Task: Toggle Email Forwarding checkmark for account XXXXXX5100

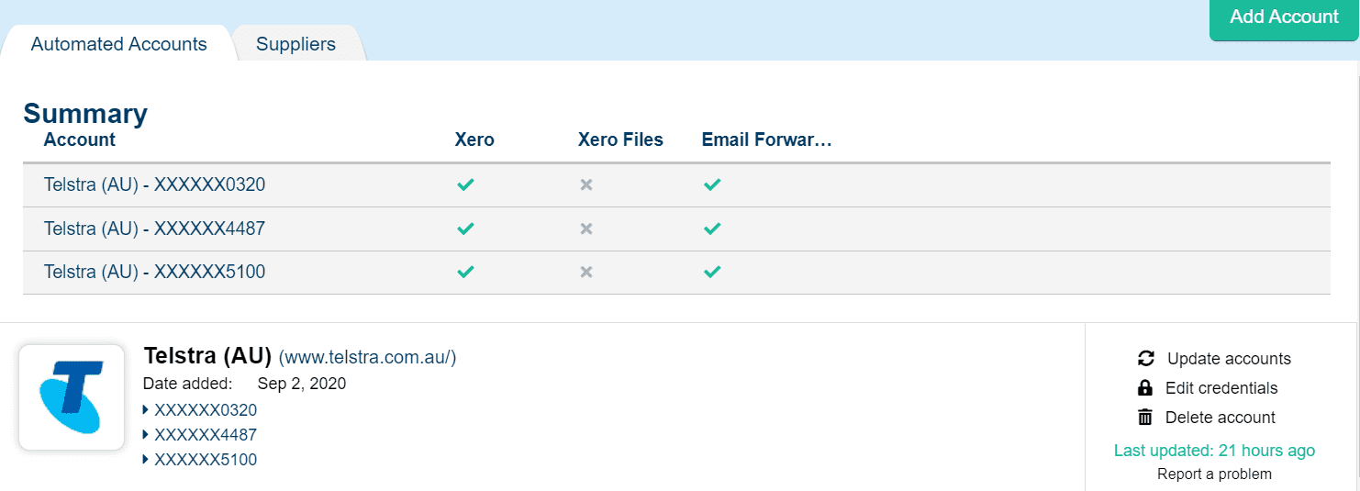Action: coord(711,272)
